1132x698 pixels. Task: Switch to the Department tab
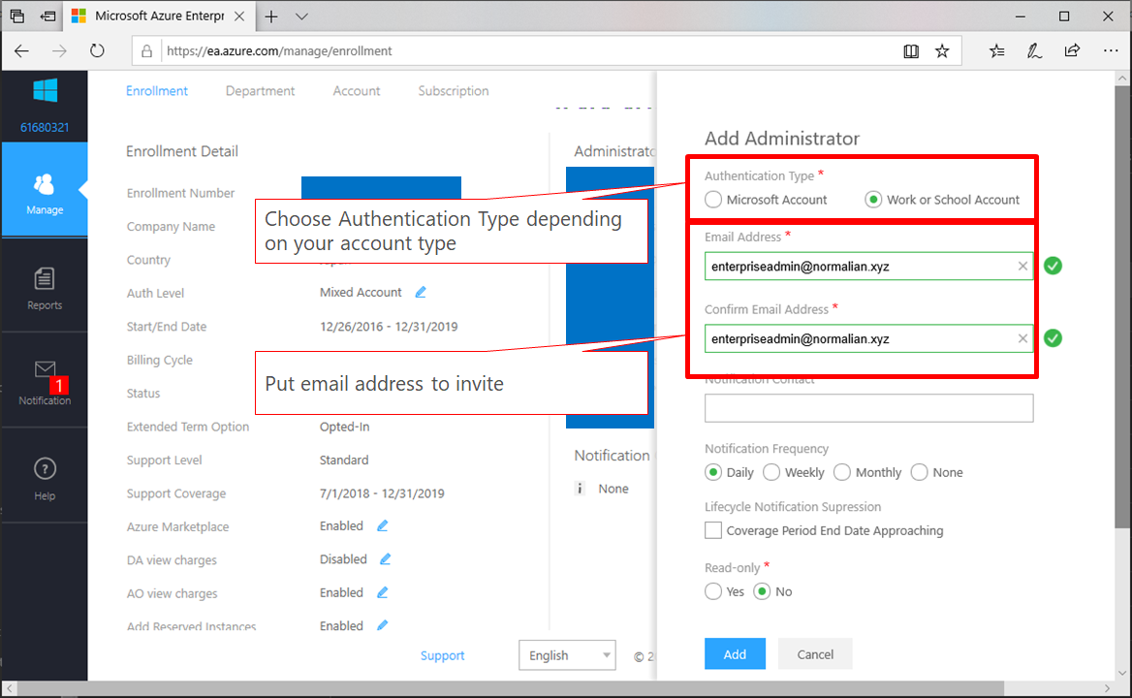click(x=260, y=91)
